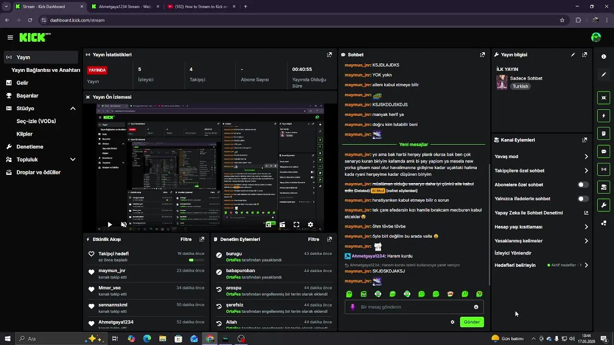Open Yapay Zeka ile Sohbet Denetimi external link
The height and width of the screenshot is (345, 614).
[x=586, y=213]
